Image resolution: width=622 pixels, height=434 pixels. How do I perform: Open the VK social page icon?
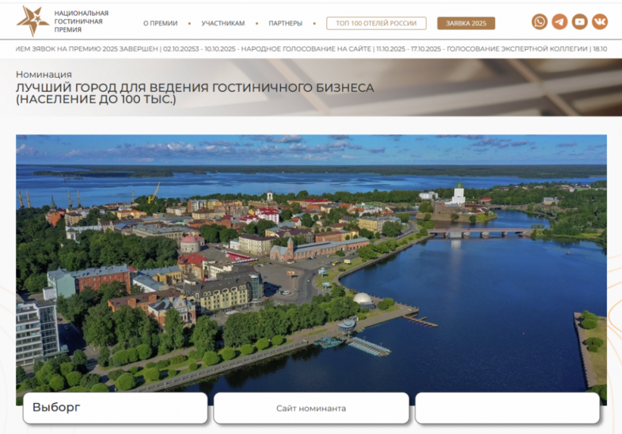[600, 22]
